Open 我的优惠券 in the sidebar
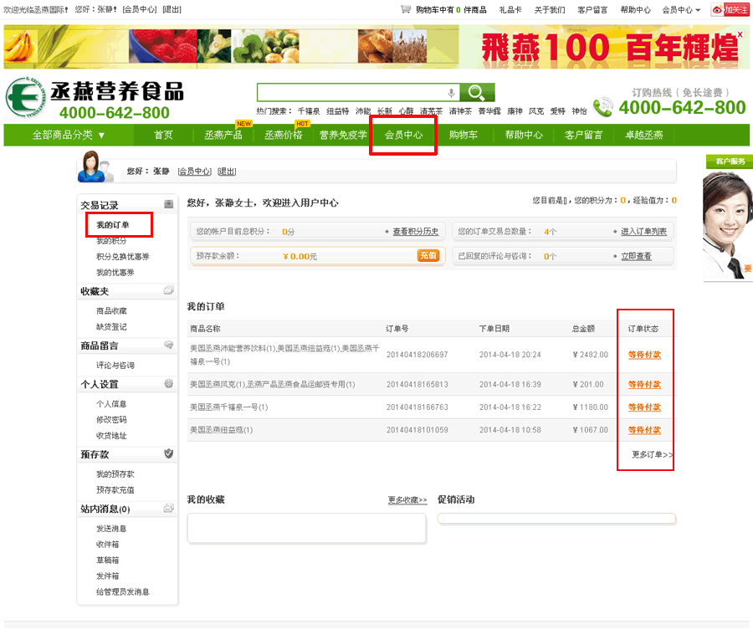This screenshot has width=753, height=635. [115, 273]
